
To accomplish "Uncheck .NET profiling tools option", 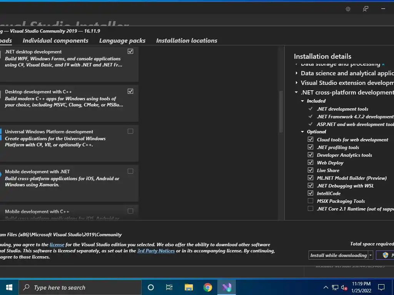I will point(311,147).
